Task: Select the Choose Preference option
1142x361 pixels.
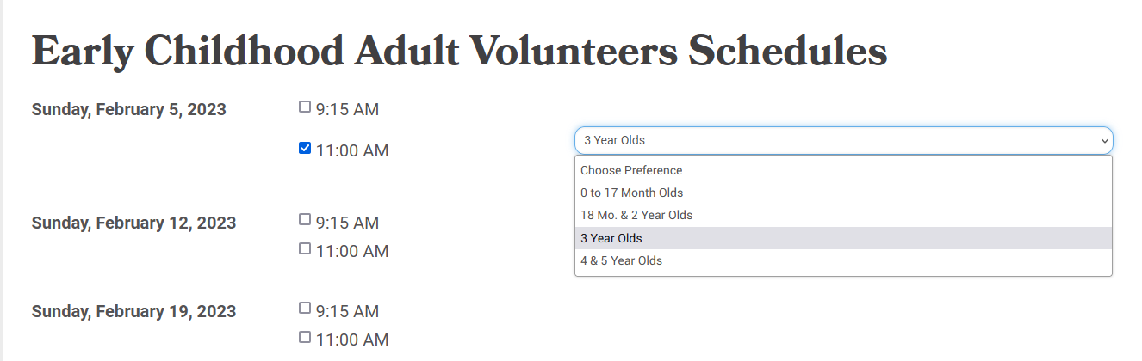Action: pyautogui.click(x=631, y=170)
